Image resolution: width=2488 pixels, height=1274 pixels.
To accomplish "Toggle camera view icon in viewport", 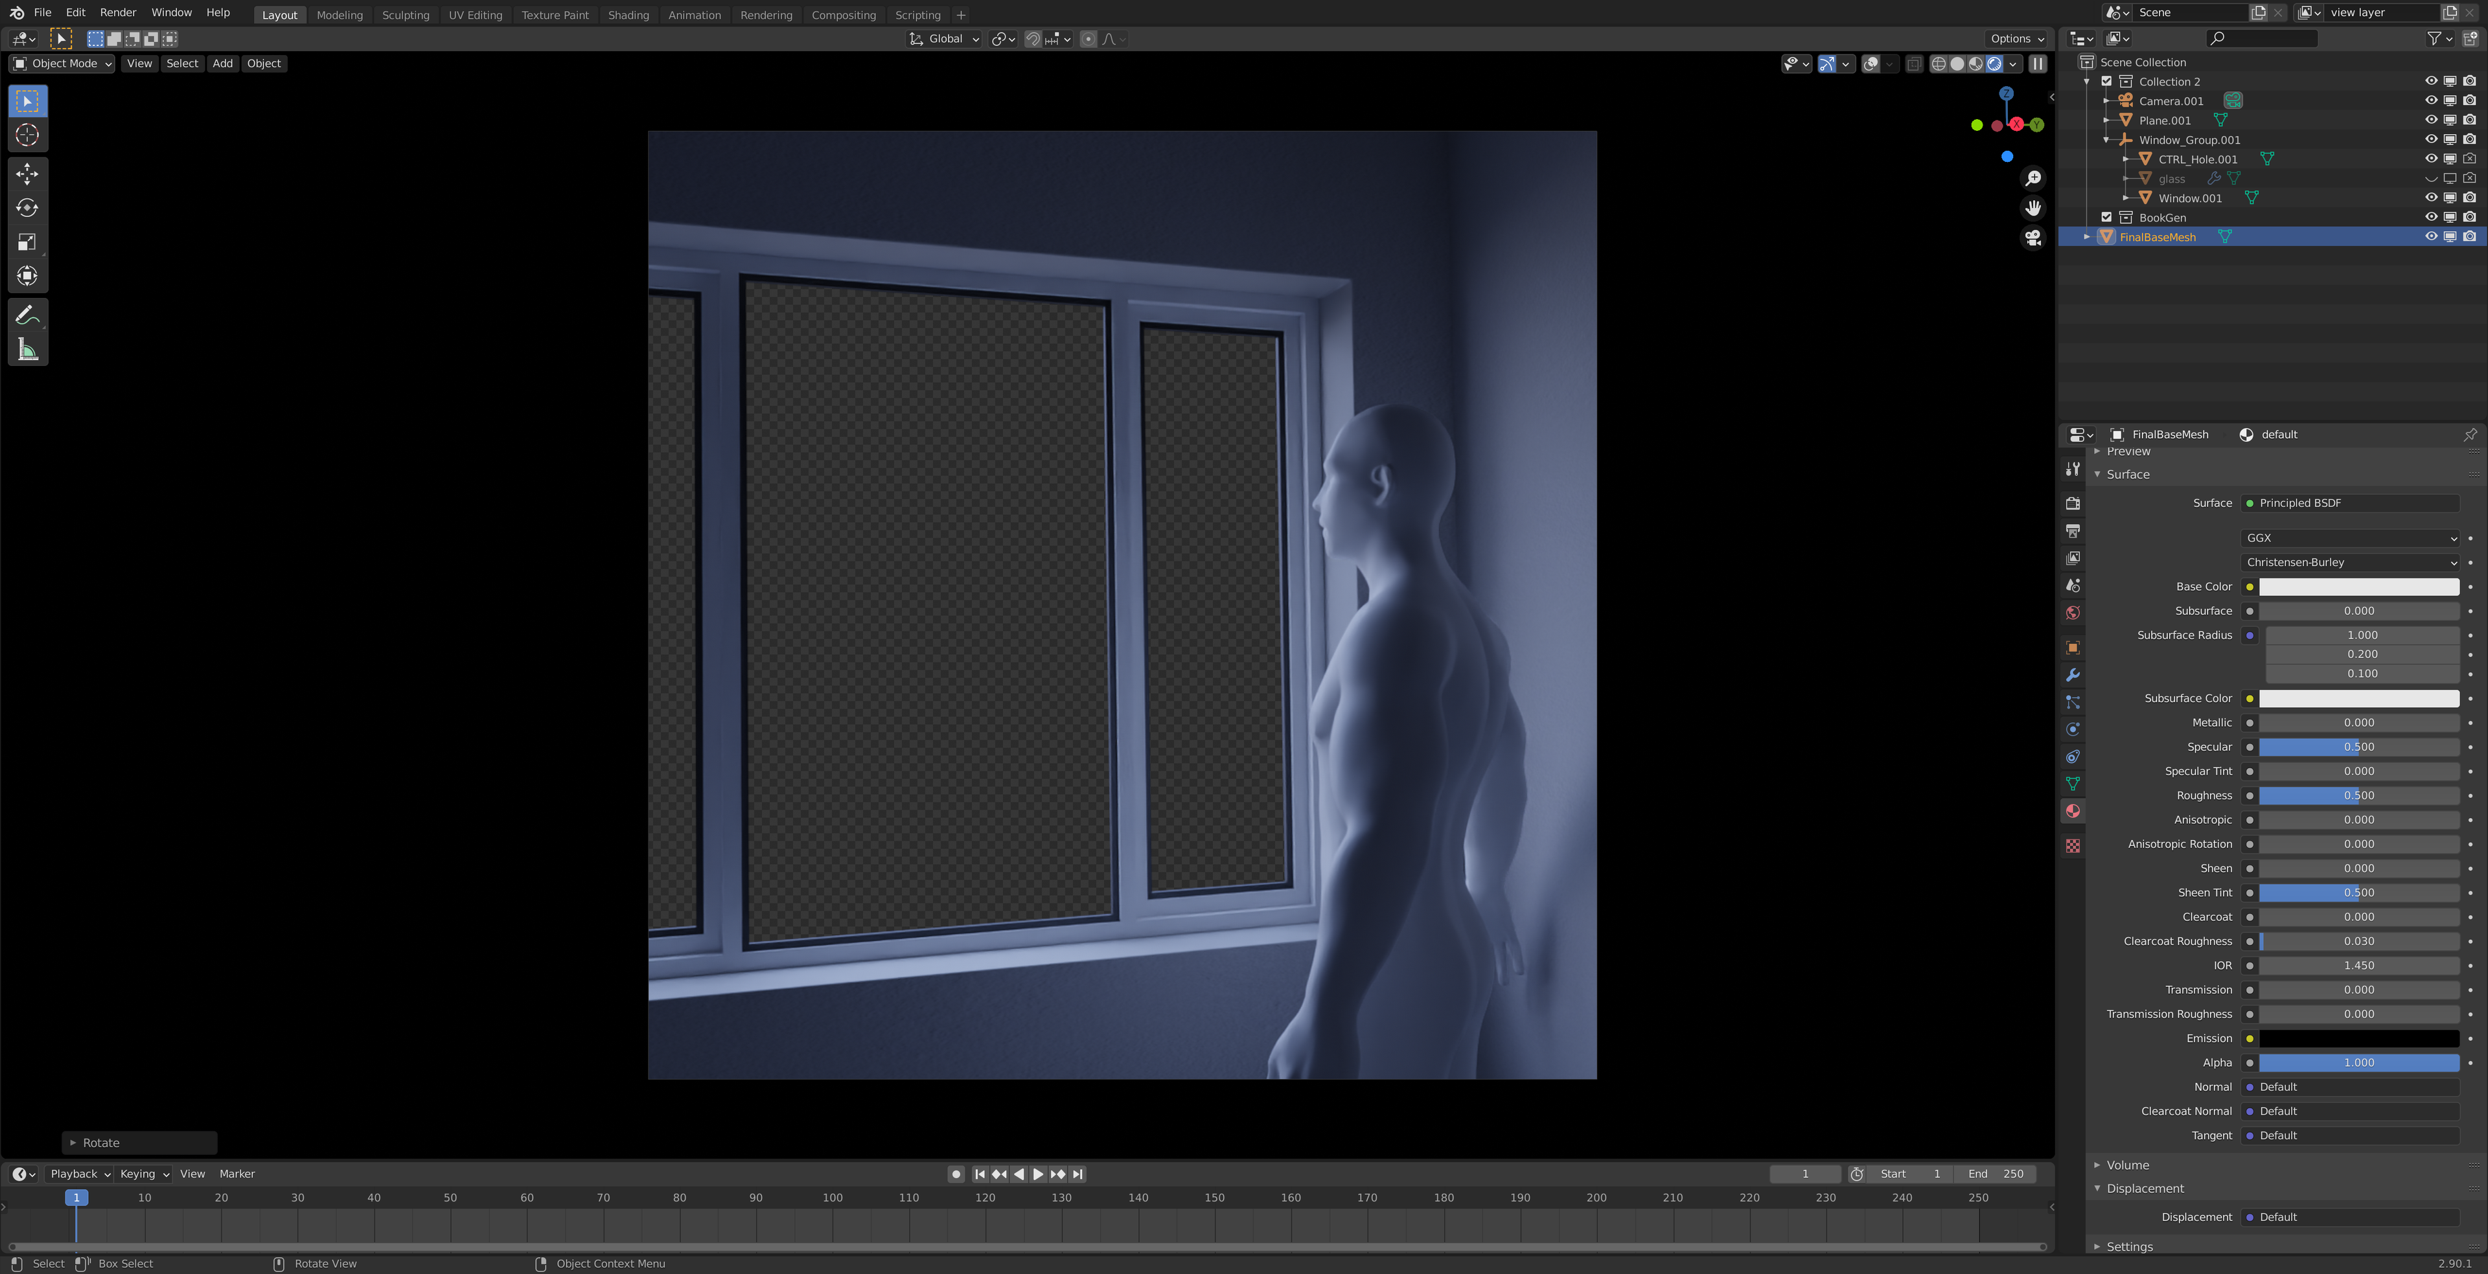I will [2033, 238].
